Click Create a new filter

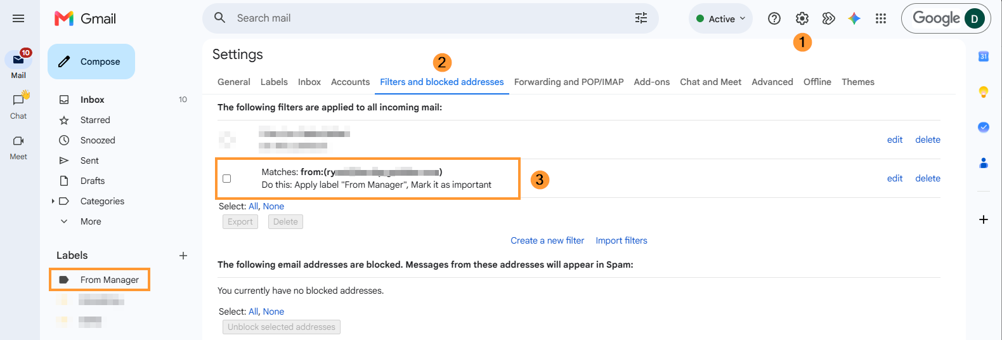(547, 240)
